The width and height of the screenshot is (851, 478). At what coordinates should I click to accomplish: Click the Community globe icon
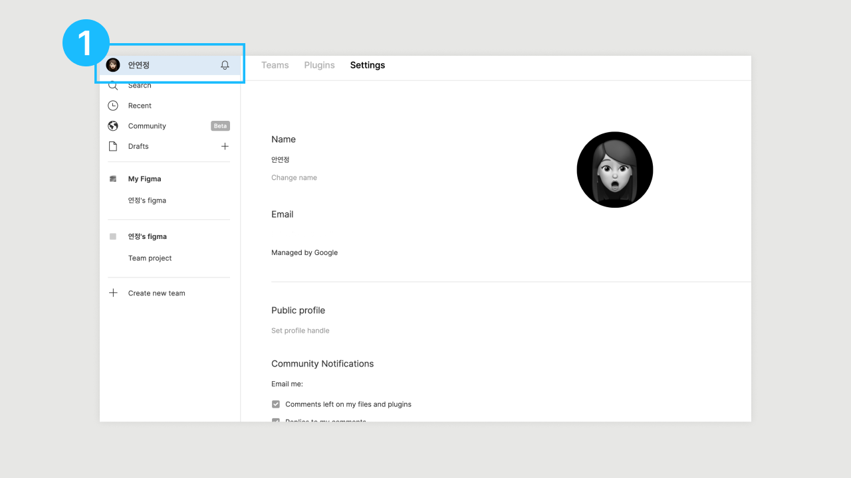113,126
